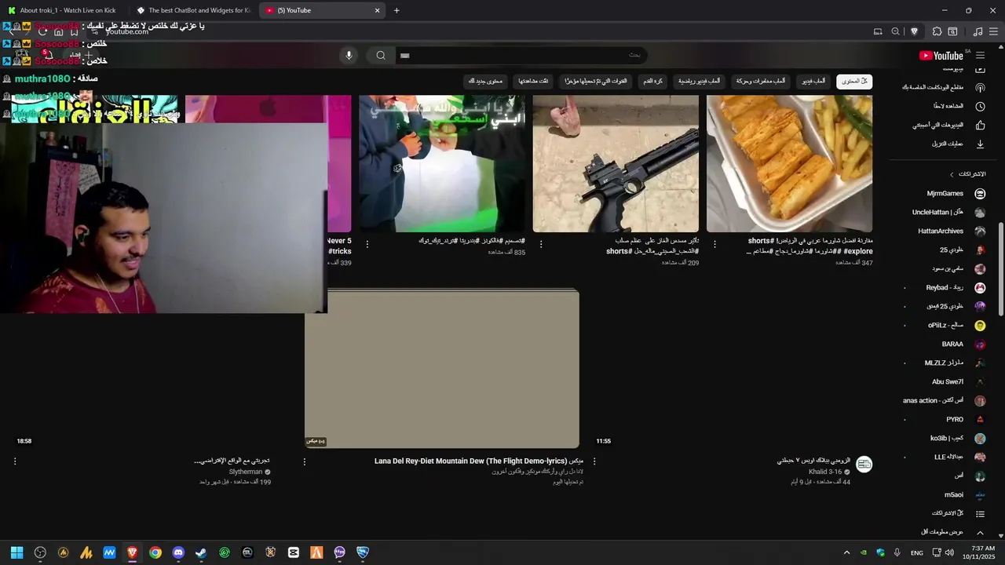Open Slytheman channel name link
Viewport: 1005px width, 565px height.
tap(246, 472)
